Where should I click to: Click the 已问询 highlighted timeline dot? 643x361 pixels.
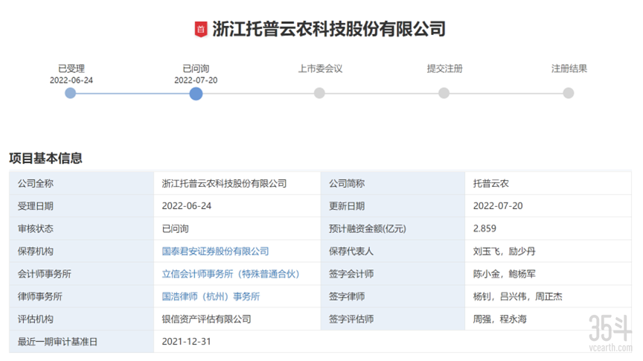(x=196, y=94)
